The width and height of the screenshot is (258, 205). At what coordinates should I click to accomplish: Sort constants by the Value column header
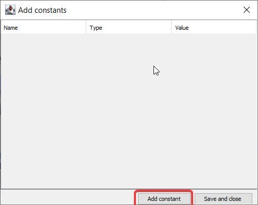pyautogui.click(x=214, y=27)
